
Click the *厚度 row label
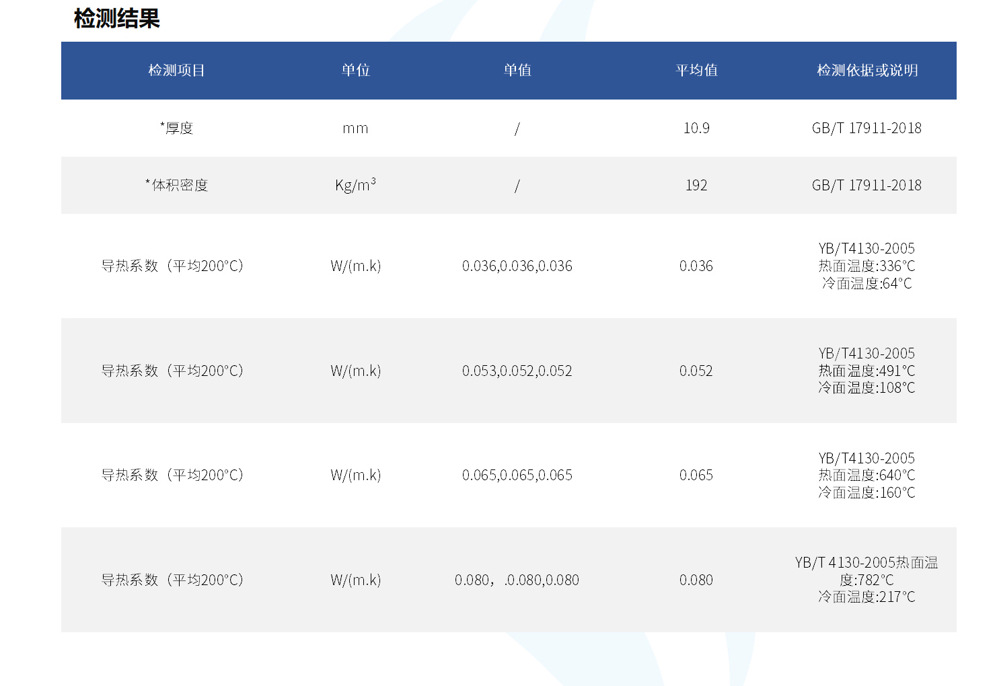click(176, 128)
